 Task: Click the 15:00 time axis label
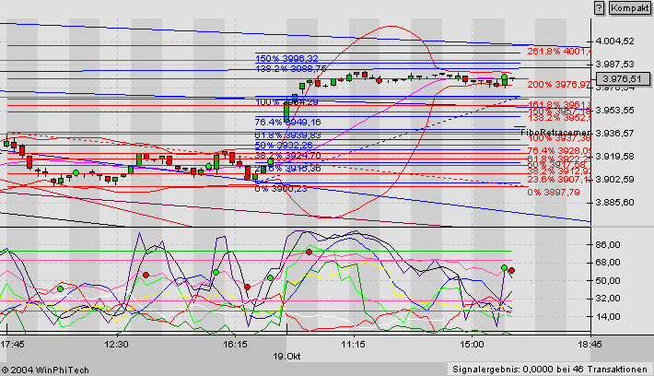click(x=470, y=344)
